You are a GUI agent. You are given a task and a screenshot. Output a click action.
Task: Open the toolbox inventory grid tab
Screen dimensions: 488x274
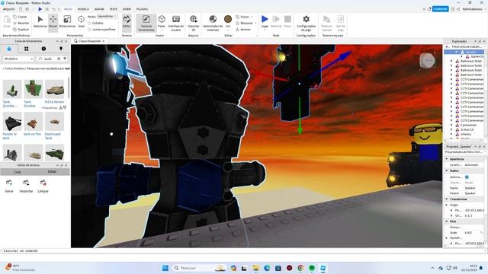coord(26,49)
